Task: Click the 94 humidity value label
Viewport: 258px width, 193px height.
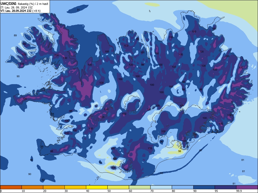Action: 52,114
